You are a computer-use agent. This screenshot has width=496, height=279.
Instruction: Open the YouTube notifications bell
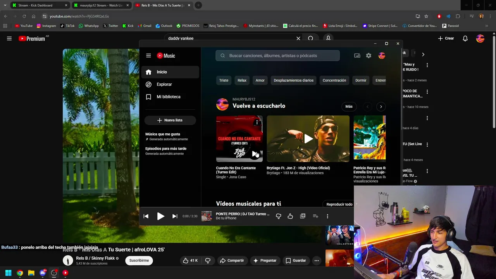pos(465,38)
